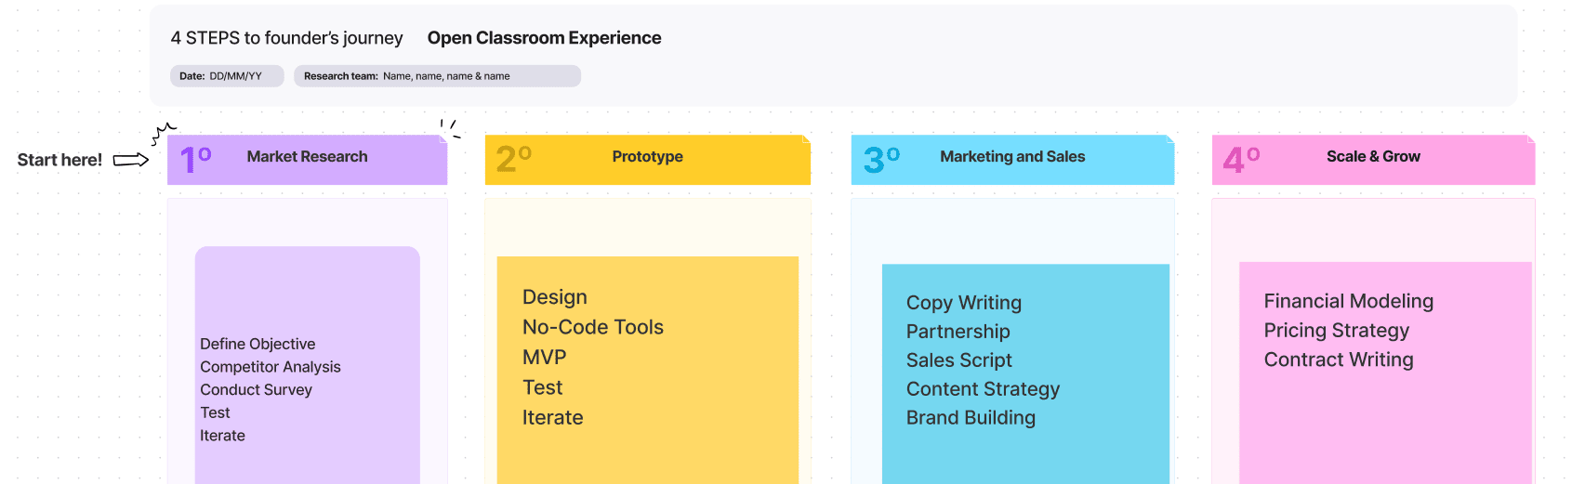The height and width of the screenshot is (484, 1572).
Task: Select the blue number 3 step icon
Action: point(881,159)
